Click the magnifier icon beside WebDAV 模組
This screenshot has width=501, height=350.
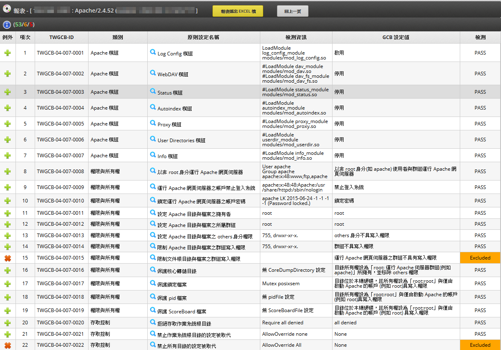coord(153,73)
